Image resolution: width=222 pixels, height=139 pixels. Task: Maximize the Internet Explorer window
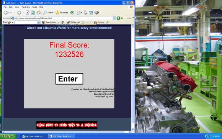coord(128,3)
